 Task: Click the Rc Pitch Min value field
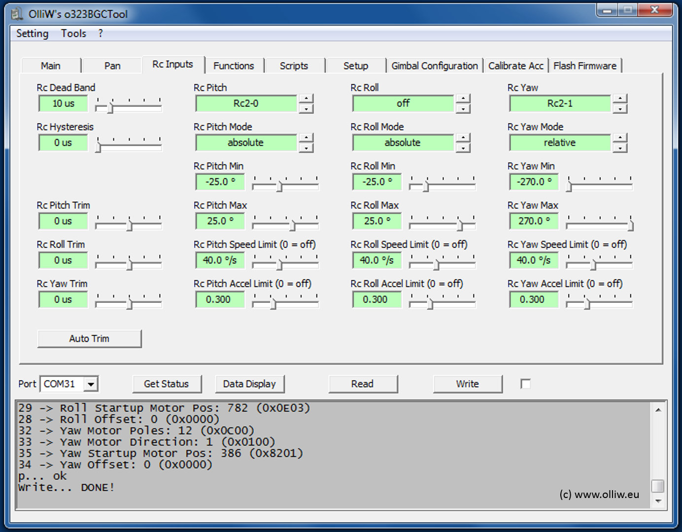click(x=220, y=182)
